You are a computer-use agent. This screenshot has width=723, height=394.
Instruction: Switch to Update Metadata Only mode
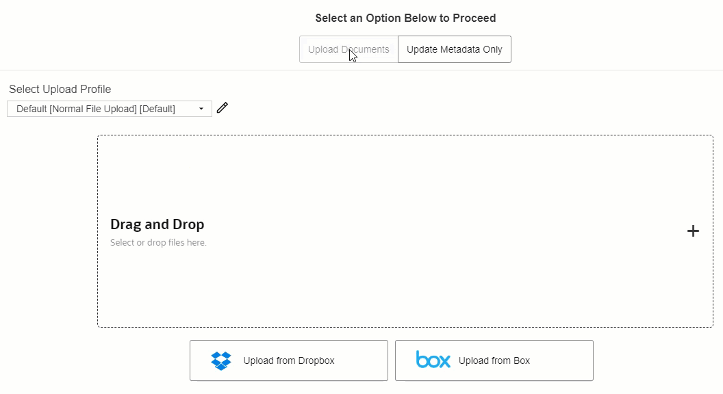pos(454,49)
